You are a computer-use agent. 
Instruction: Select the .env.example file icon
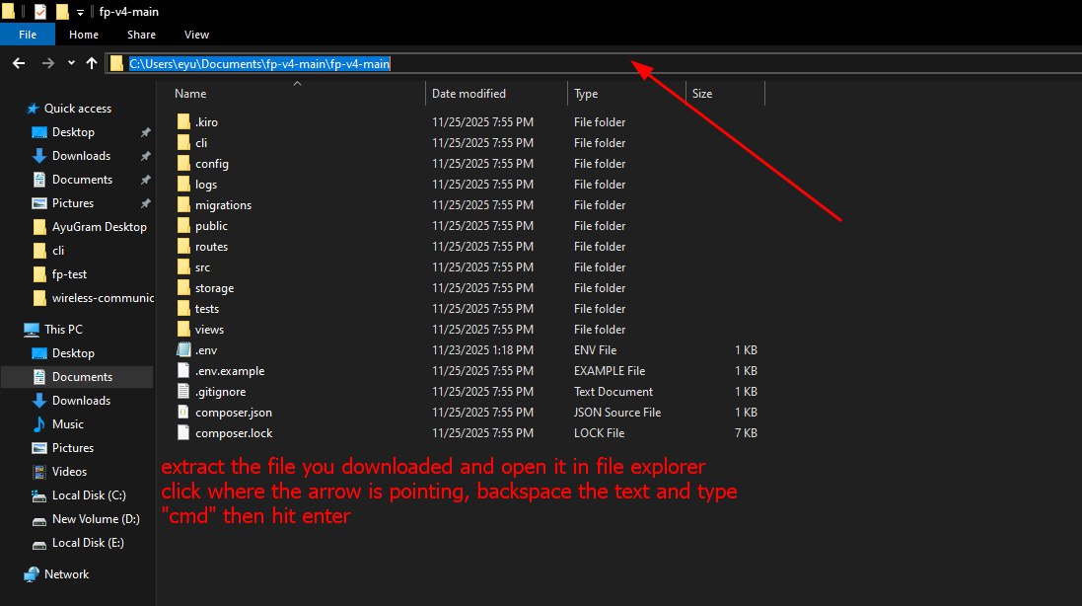point(183,371)
